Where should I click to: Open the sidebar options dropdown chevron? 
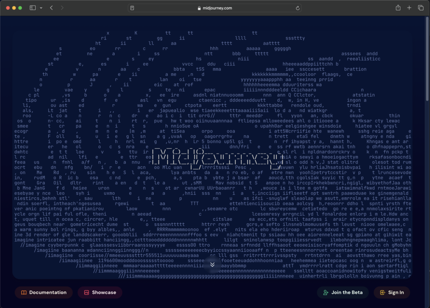point(41,8)
